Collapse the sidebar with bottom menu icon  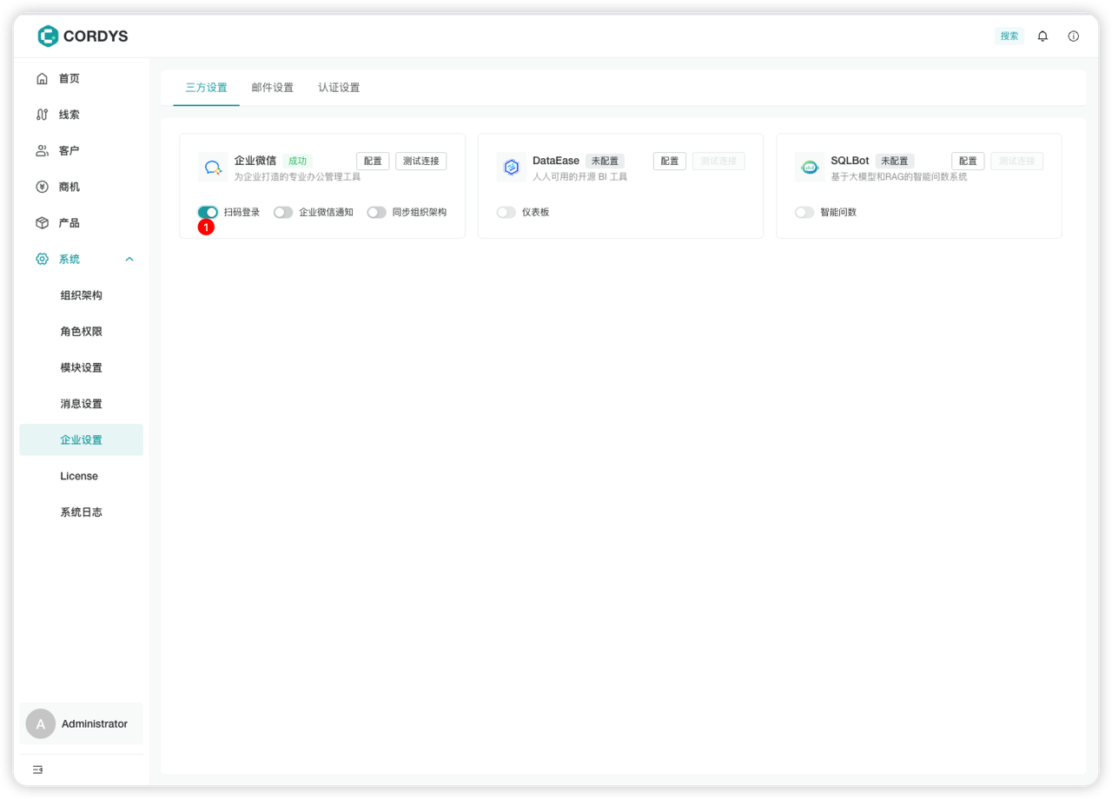[37, 769]
